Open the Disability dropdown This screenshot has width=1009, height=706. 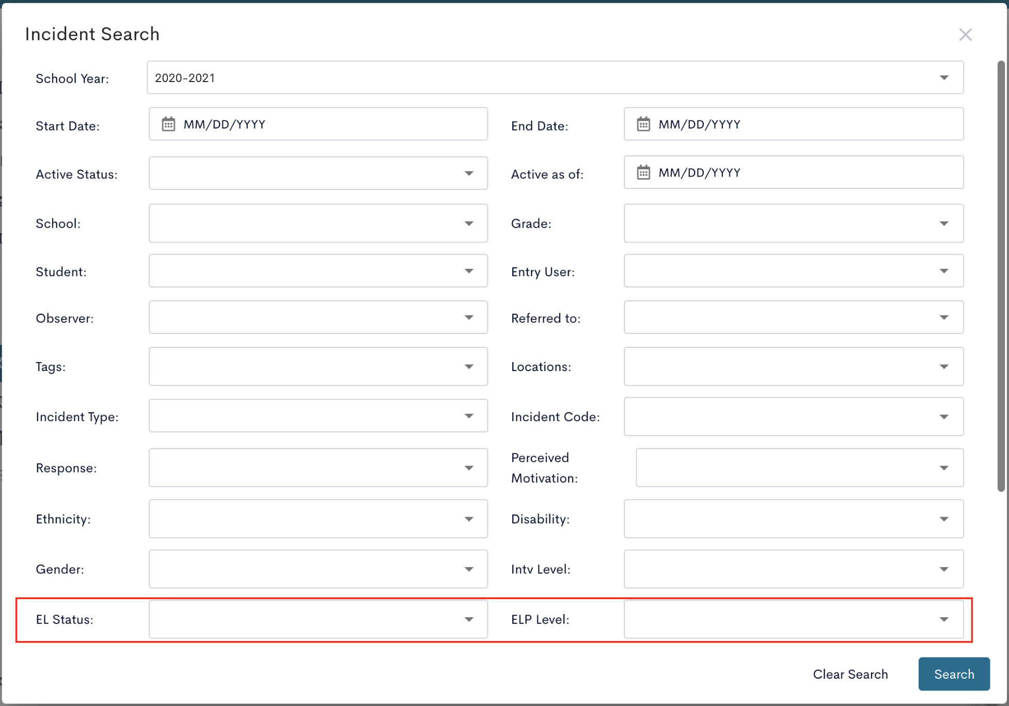coord(794,519)
